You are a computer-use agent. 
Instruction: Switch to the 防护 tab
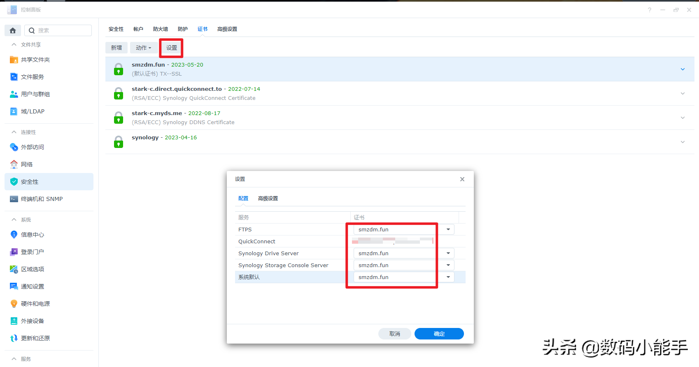coord(183,29)
